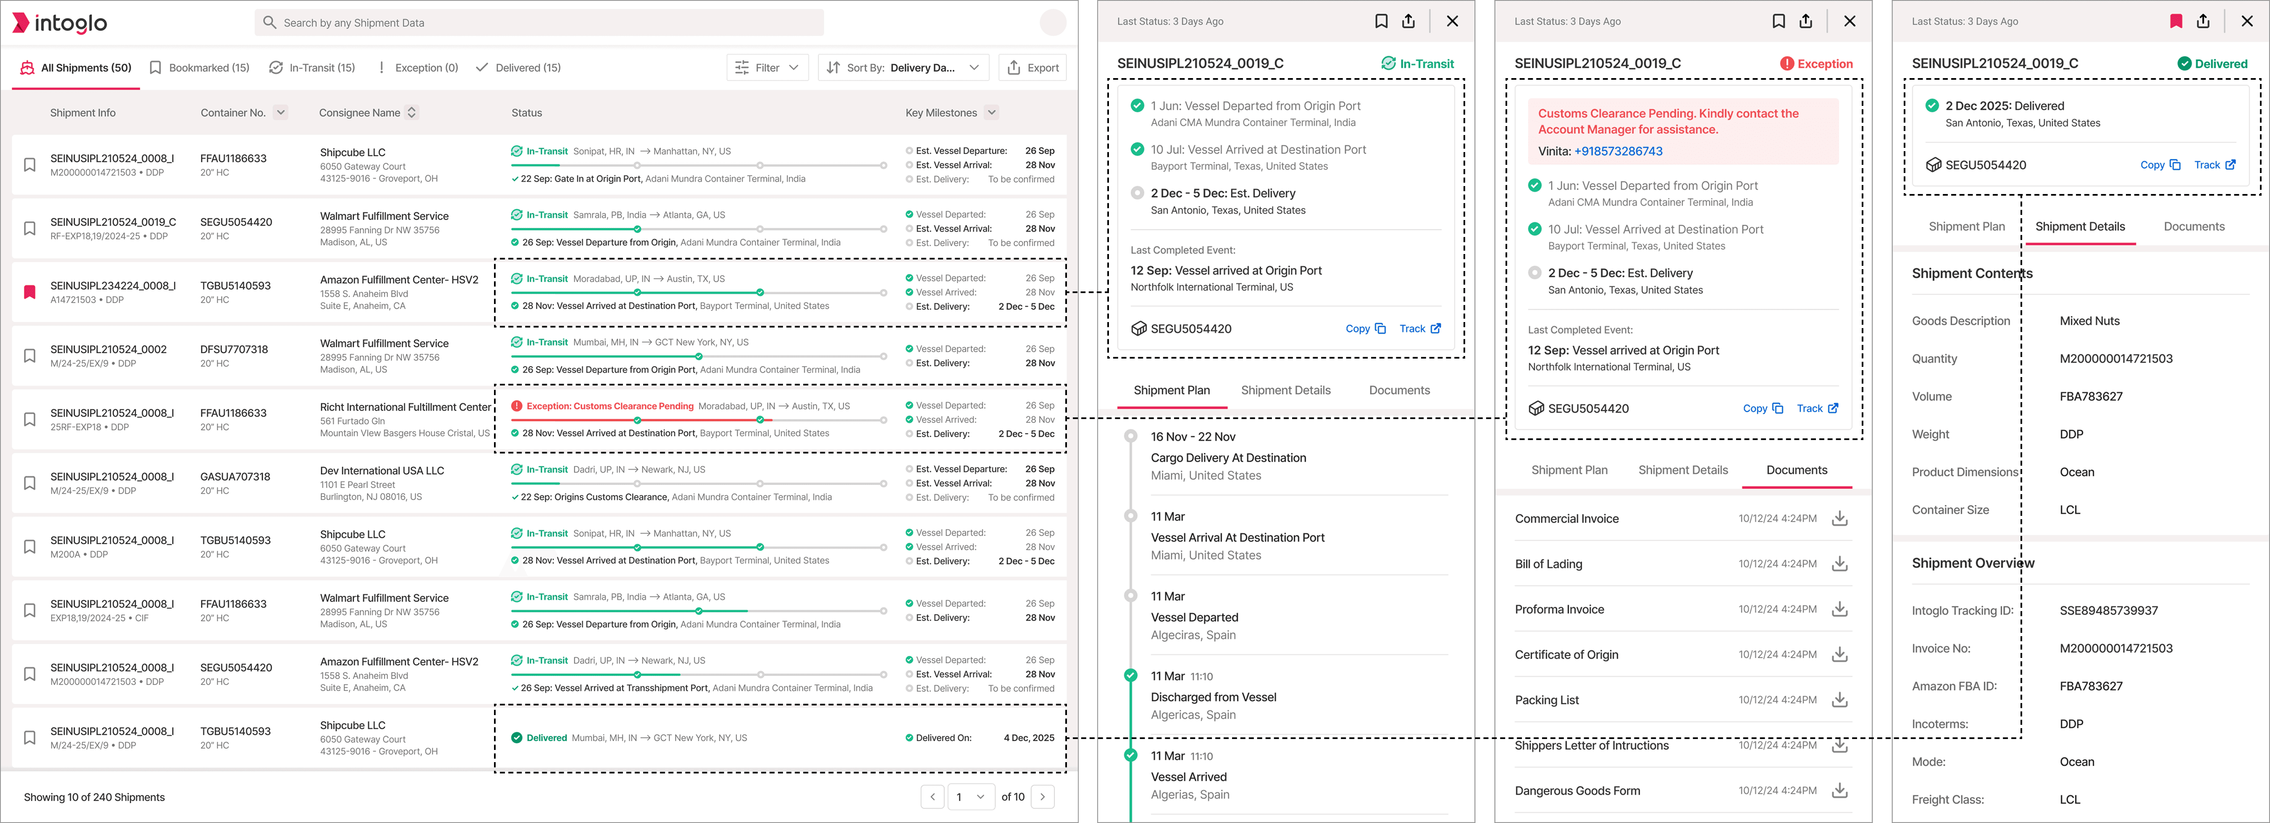
Task: Export the shipments list
Action: (1033, 68)
